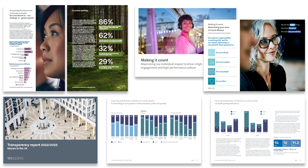Click the lightbulb icon for our firm
Image resolution: width=308 pixels, height=168 pixels.
point(211,81)
